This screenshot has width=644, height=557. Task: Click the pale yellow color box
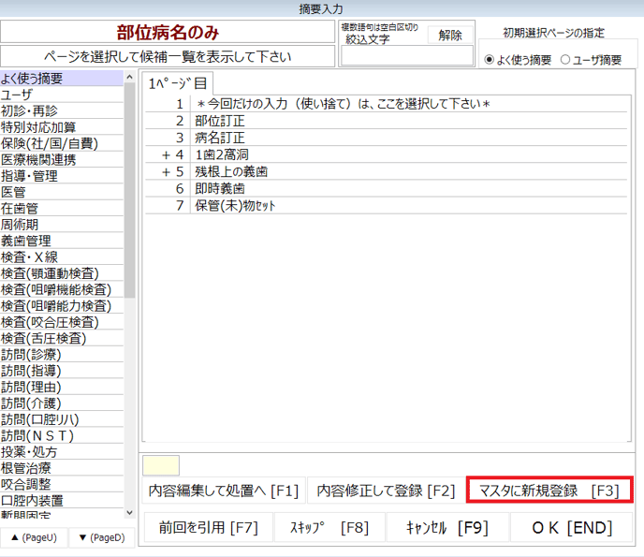pyautogui.click(x=160, y=464)
